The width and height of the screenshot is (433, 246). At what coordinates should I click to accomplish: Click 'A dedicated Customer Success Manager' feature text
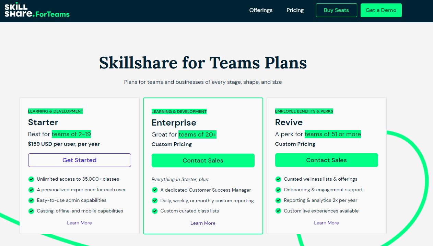pos(206,190)
